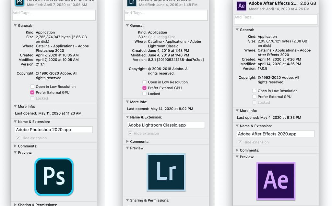Collapse More Info in After Effects window
This screenshot has width=332, height=206.
tap(237, 110)
